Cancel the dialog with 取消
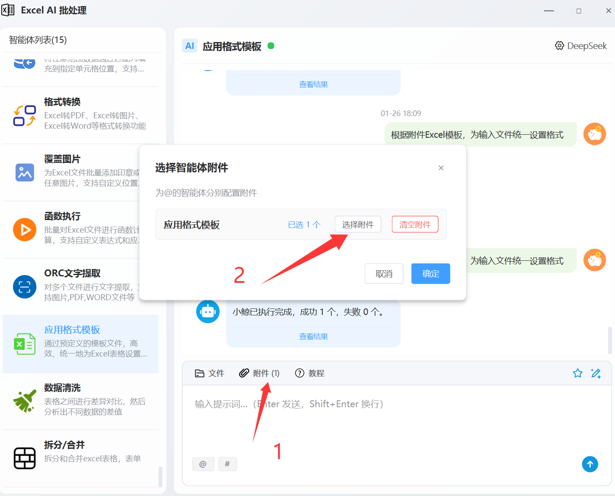Viewport: 615px width, 496px height. click(x=384, y=274)
